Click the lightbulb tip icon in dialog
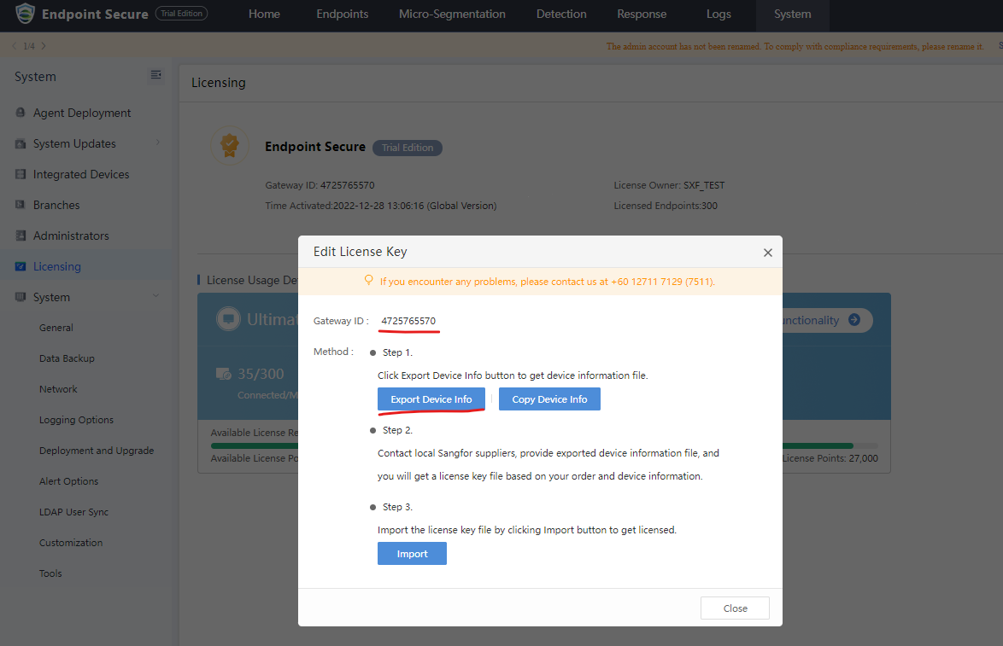The image size is (1003, 646). 368,281
